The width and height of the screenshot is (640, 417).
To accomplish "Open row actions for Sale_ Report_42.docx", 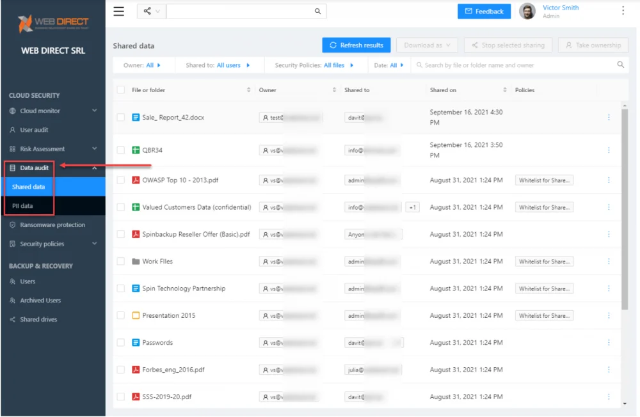I will (609, 118).
